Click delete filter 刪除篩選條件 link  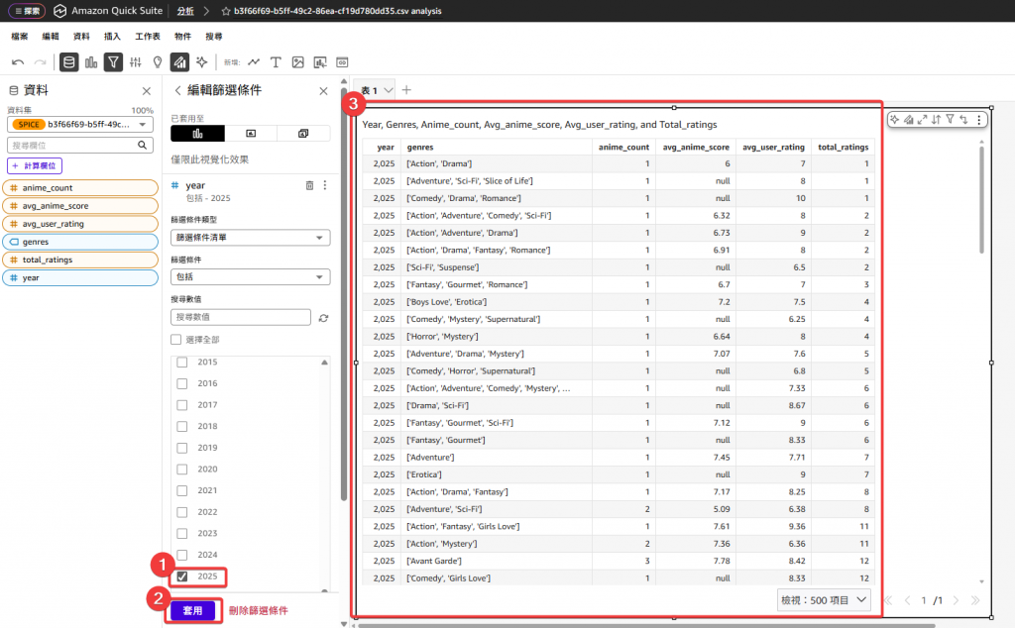coord(259,610)
